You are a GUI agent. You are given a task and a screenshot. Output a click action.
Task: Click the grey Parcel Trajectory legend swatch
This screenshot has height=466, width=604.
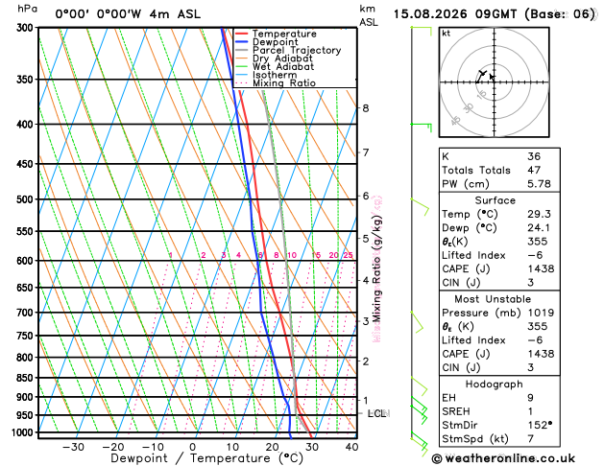[x=242, y=51]
